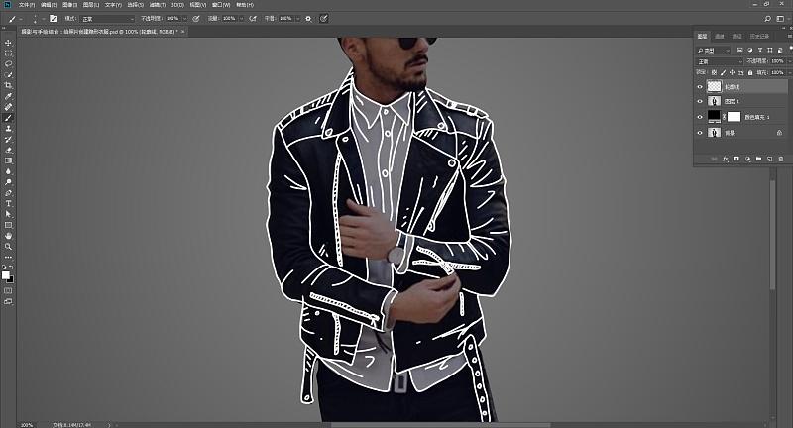Open the brush preset picker arrow
The height and width of the screenshot is (428, 793).
coord(44,19)
